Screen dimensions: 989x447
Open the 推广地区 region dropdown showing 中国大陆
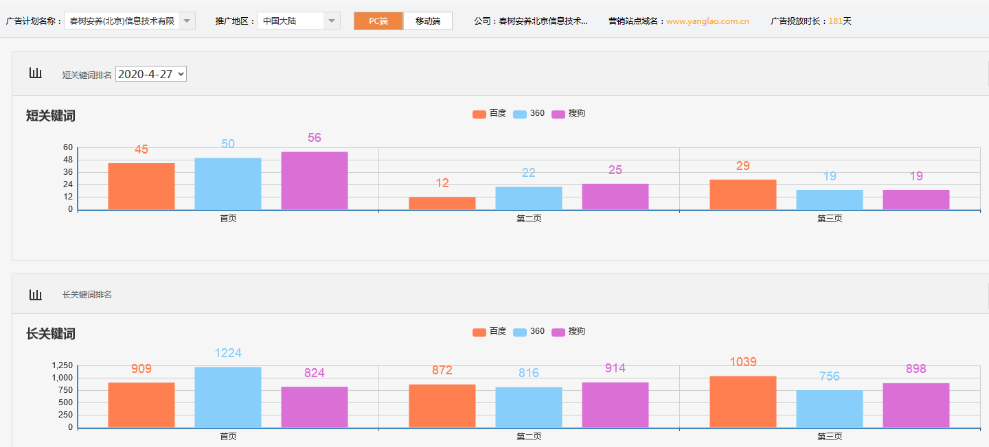click(x=298, y=21)
